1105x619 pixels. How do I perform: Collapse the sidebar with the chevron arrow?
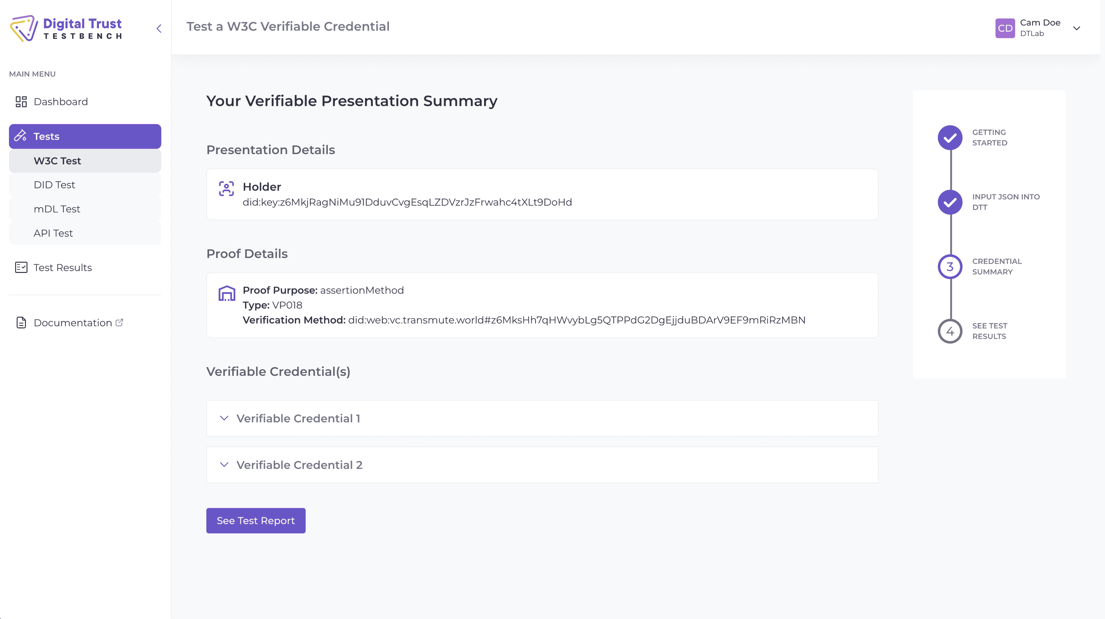coord(158,28)
